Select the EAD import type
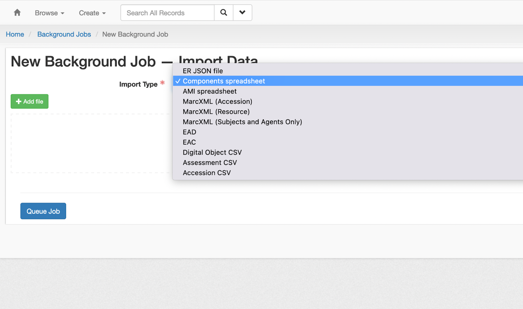This screenshot has height=309, width=523. pyautogui.click(x=189, y=132)
